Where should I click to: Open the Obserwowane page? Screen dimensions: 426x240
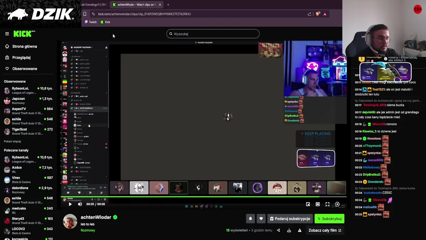pyautogui.click(x=25, y=69)
